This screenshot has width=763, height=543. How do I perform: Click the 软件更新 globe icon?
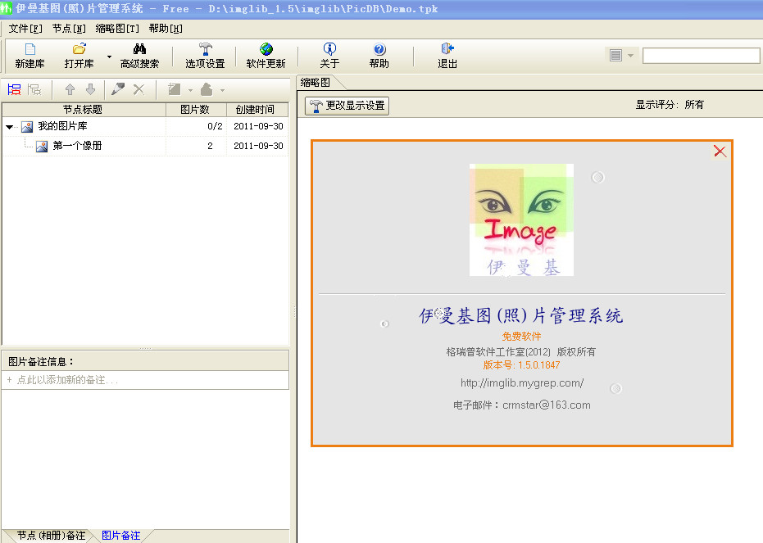click(266, 49)
